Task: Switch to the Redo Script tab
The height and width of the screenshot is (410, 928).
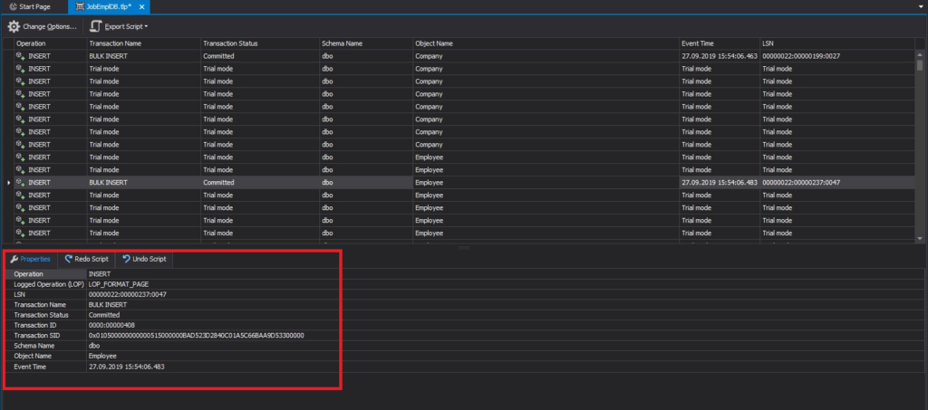Action: [87, 259]
